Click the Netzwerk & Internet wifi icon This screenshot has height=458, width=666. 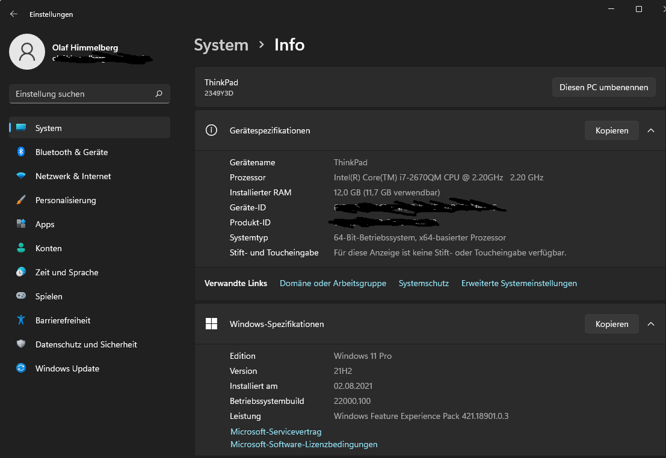point(21,176)
